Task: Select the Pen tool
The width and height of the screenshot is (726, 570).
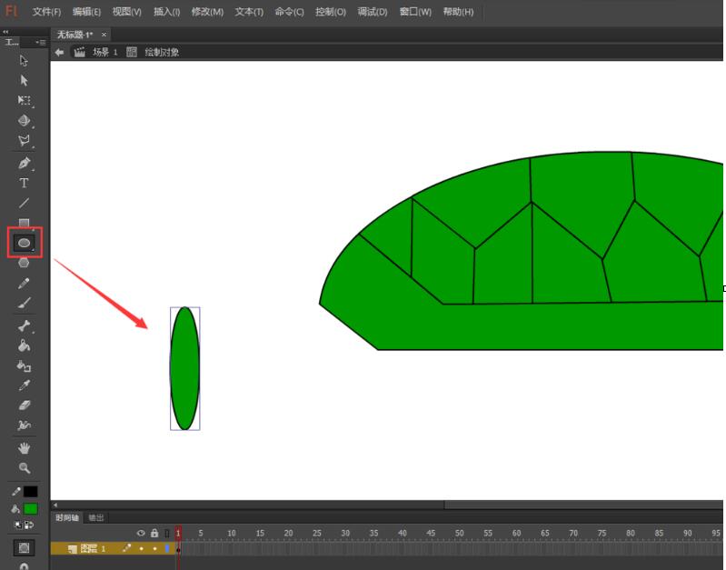Action: tap(24, 164)
